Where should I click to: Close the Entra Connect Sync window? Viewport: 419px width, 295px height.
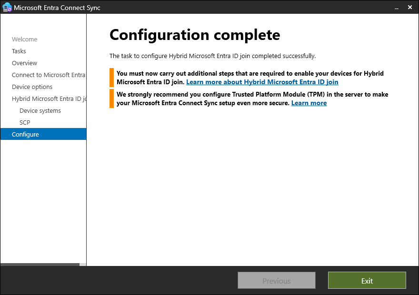click(410, 8)
